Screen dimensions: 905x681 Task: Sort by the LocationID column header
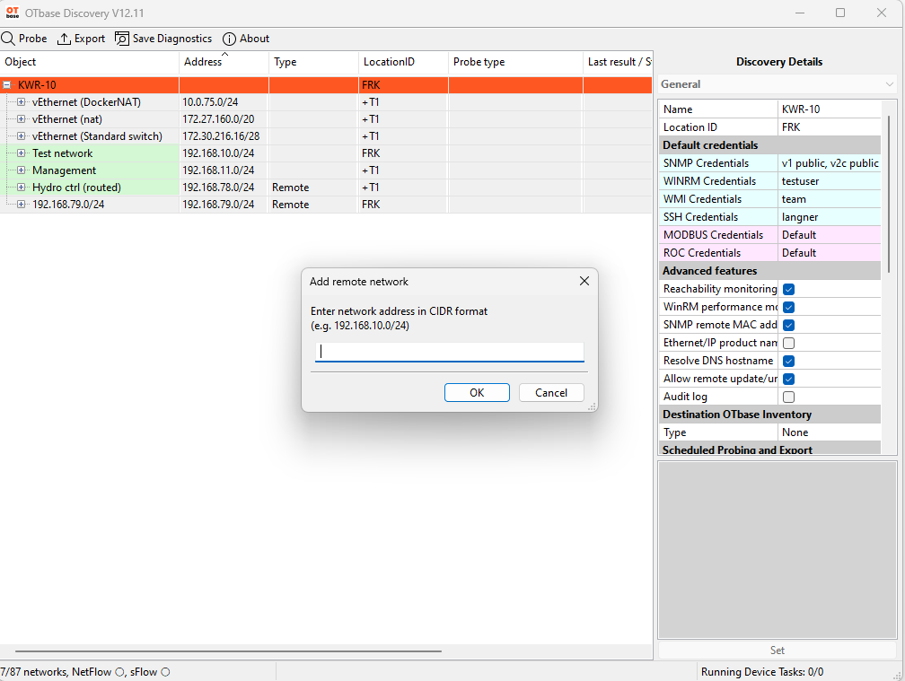[403, 62]
